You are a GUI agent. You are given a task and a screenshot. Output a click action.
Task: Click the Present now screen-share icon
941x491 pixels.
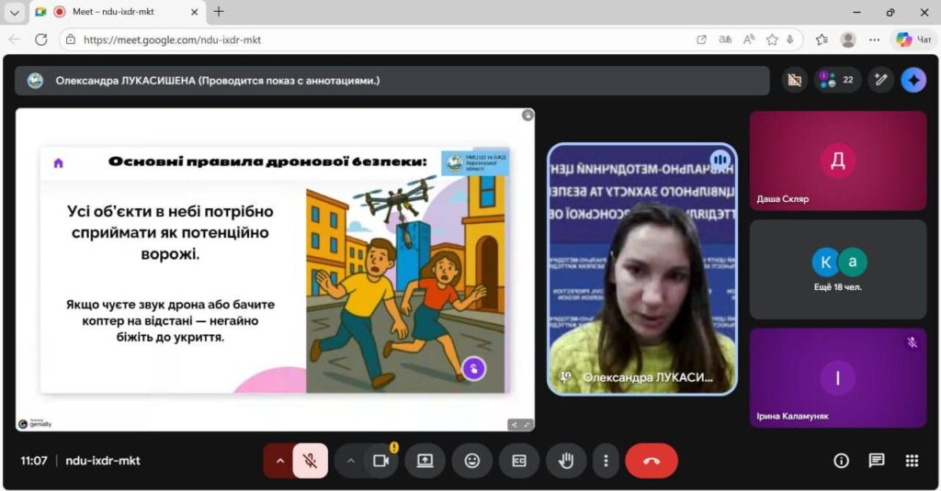425,461
